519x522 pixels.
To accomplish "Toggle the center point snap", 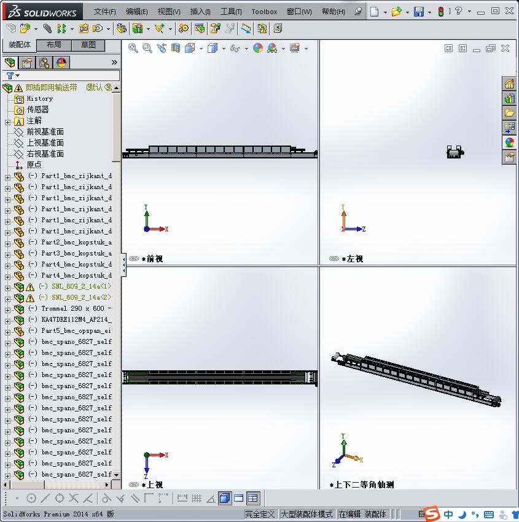I will tap(31, 499).
